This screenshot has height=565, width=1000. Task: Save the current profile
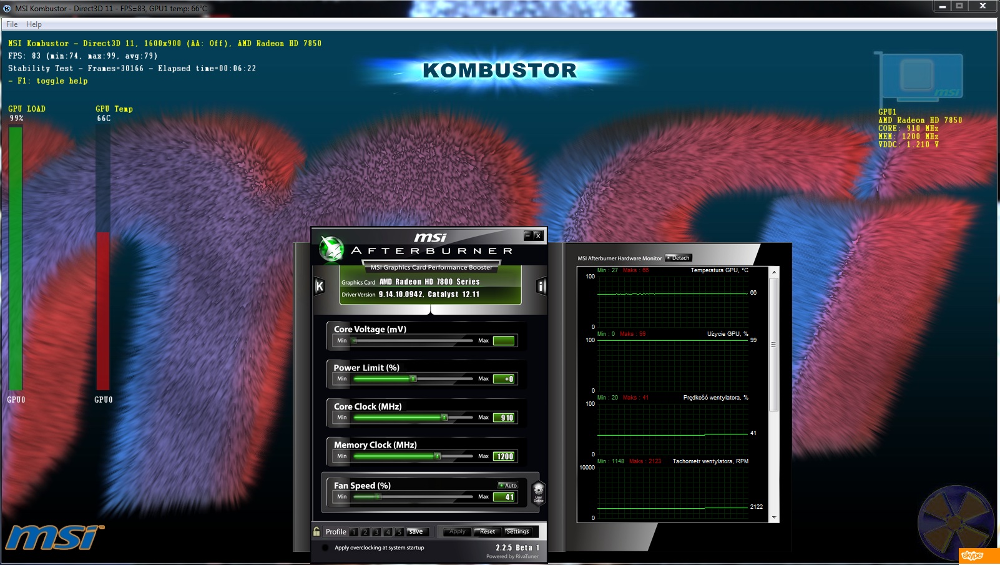[x=418, y=532]
